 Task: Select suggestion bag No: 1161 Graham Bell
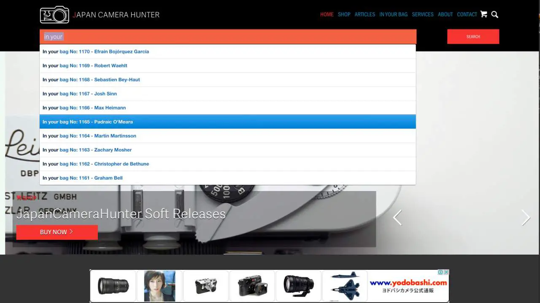228,178
